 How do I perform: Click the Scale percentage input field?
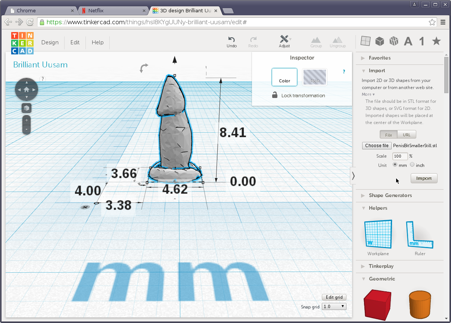[x=400, y=156]
